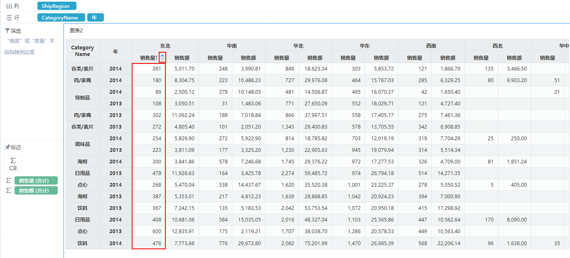This screenshot has height=258, width=570.
Task: Click the 特制品 category row header
Action: coord(83,98)
